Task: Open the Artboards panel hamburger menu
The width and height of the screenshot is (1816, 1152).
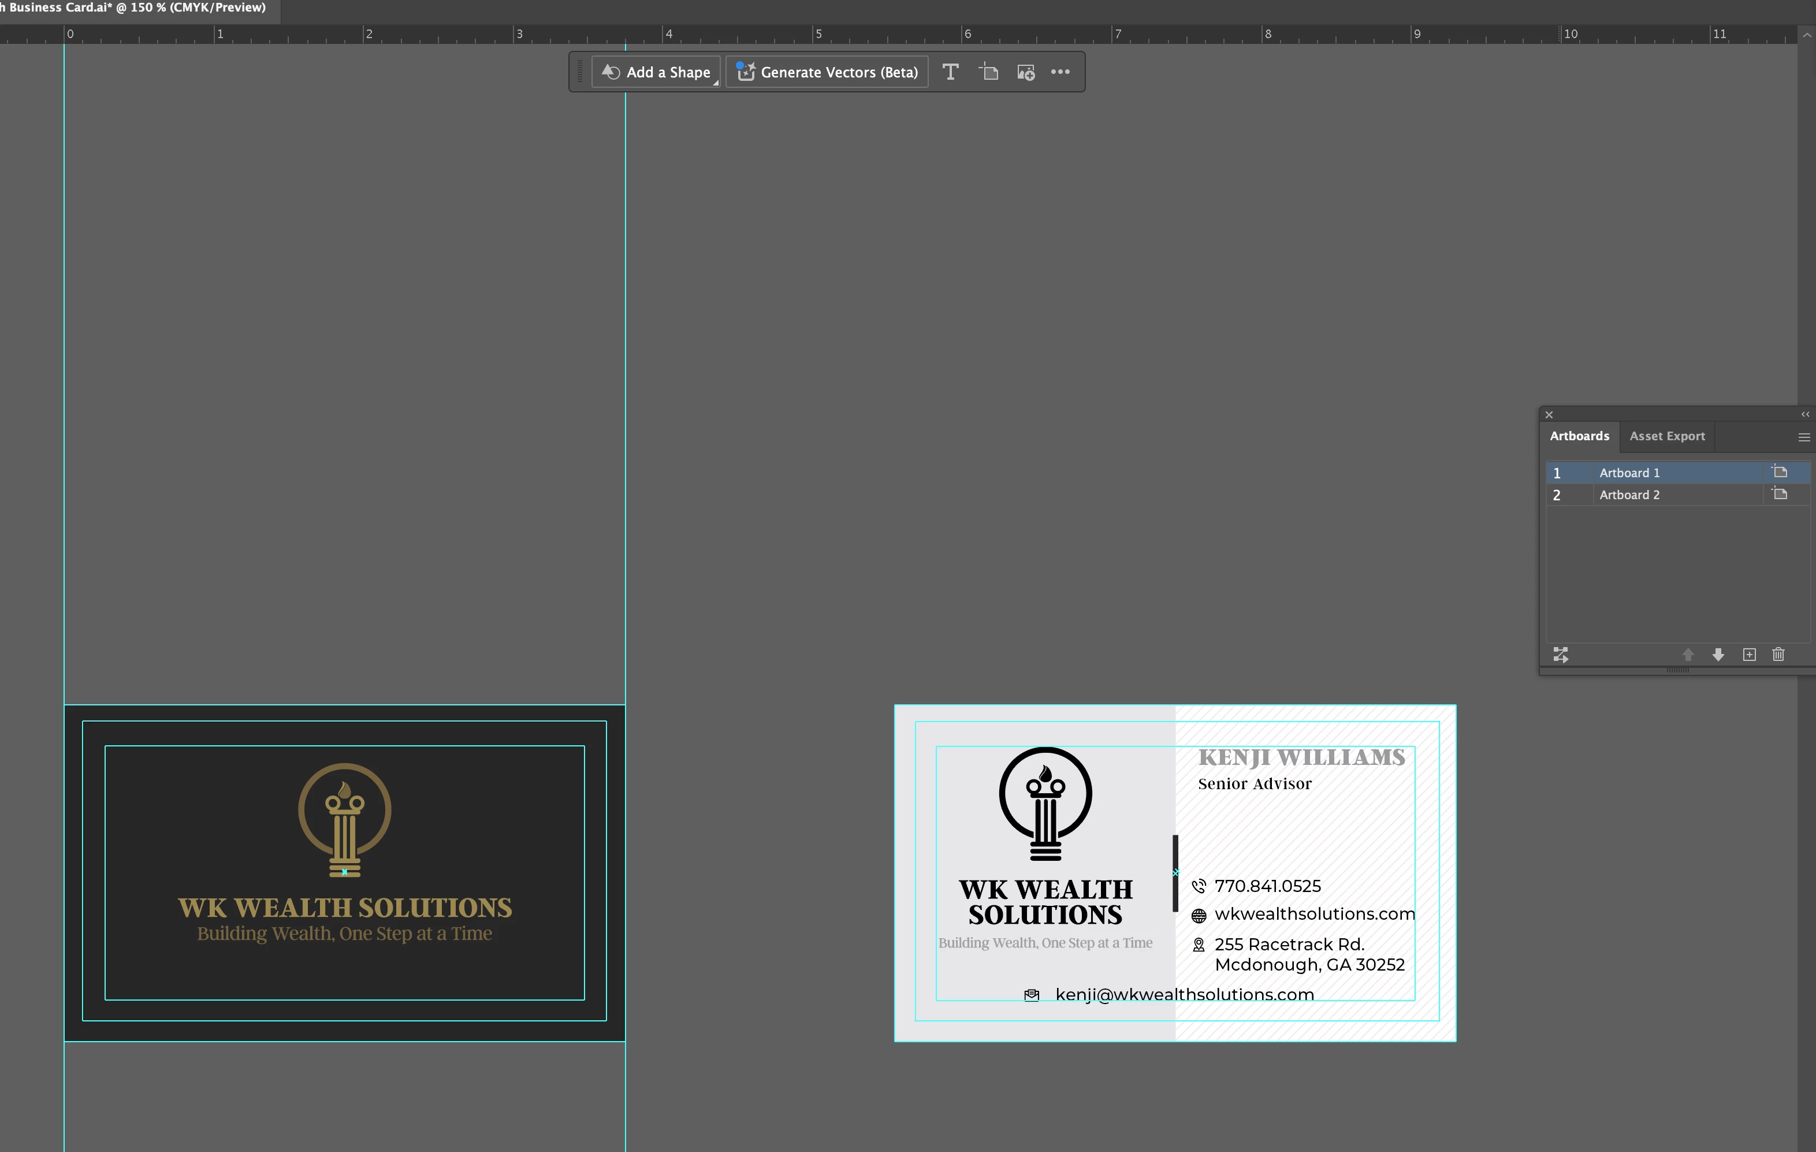Action: pos(1804,437)
